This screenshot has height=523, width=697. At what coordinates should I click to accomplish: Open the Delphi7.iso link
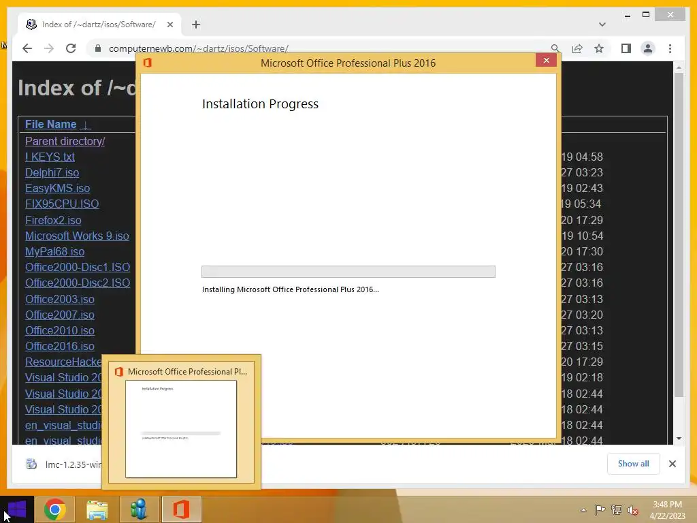[52, 172]
